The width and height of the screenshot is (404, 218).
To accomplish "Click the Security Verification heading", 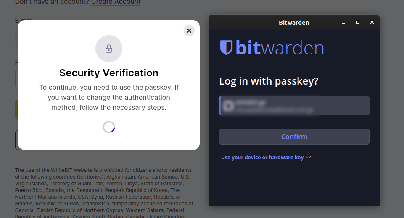I will tap(109, 73).
